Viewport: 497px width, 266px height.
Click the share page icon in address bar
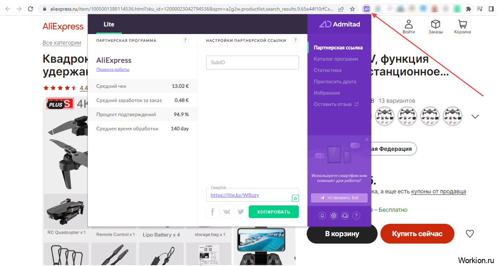(341, 9)
